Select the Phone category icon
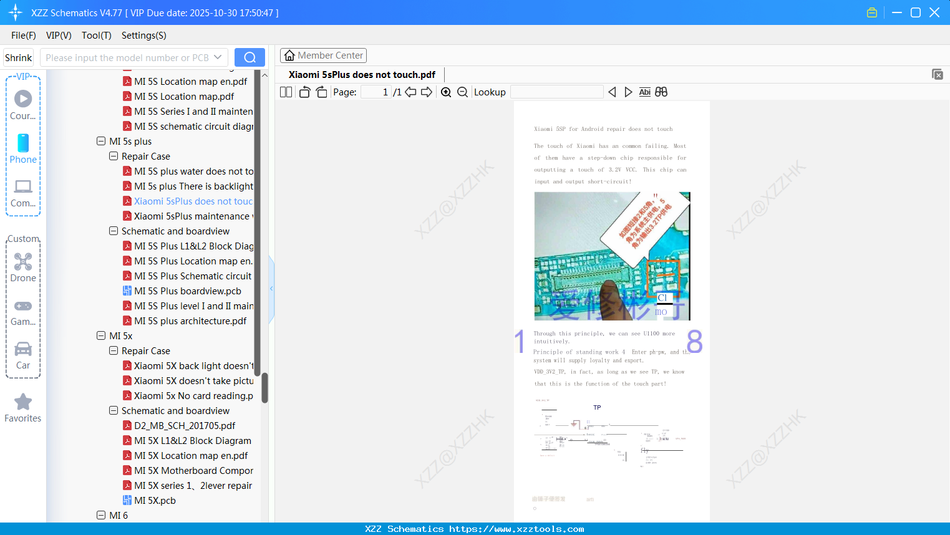Screen dimensions: 950x535 tap(23, 148)
